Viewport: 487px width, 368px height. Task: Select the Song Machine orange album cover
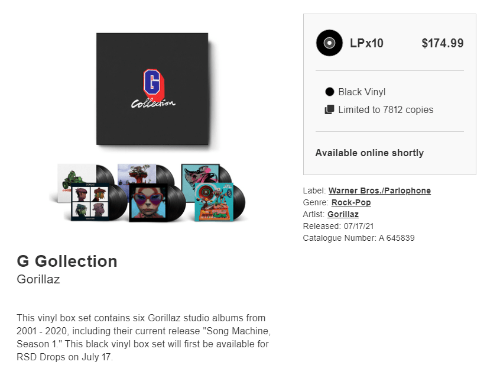click(x=214, y=202)
